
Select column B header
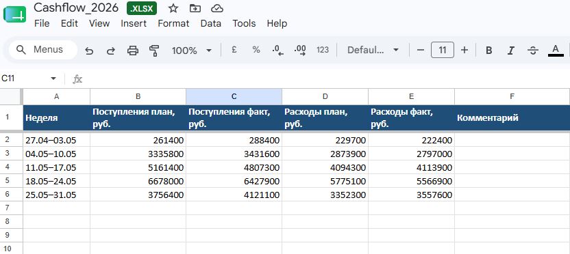tap(138, 96)
